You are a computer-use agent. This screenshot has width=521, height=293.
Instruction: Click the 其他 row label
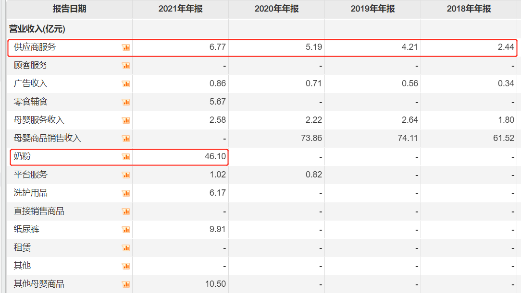22,266
